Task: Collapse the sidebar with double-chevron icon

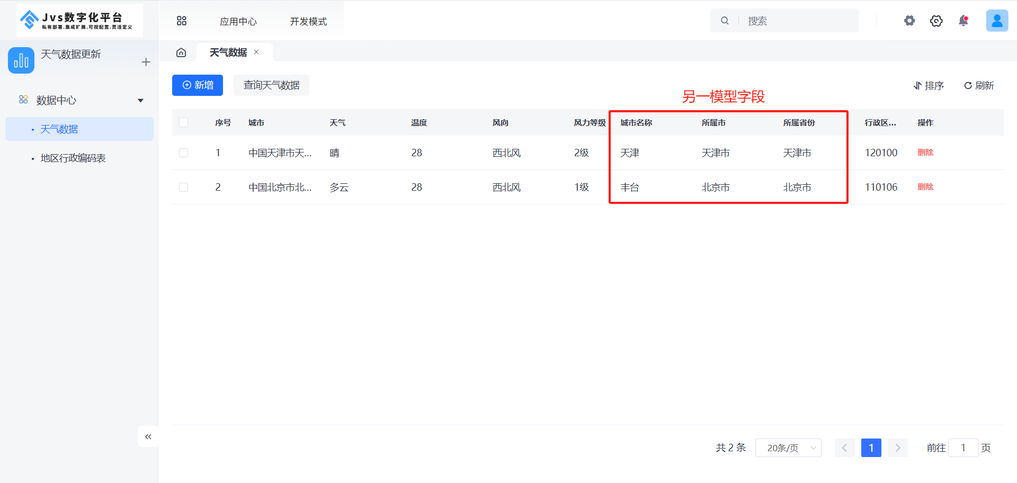Action: click(x=148, y=436)
